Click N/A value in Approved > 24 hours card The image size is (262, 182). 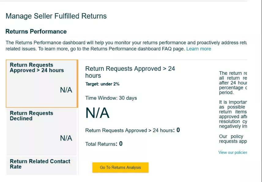[66, 90]
